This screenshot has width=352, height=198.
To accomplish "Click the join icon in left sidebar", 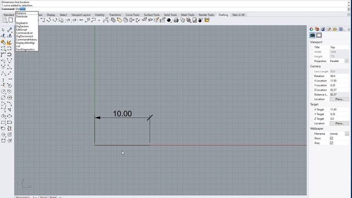I will [x=3, y=42].
